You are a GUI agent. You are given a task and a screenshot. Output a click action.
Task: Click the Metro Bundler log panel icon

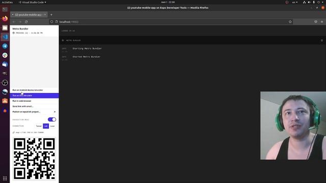coord(63,40)
